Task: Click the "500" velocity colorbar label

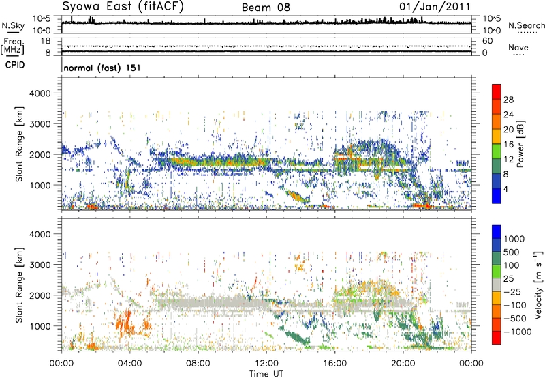Action: coord(512,252)
